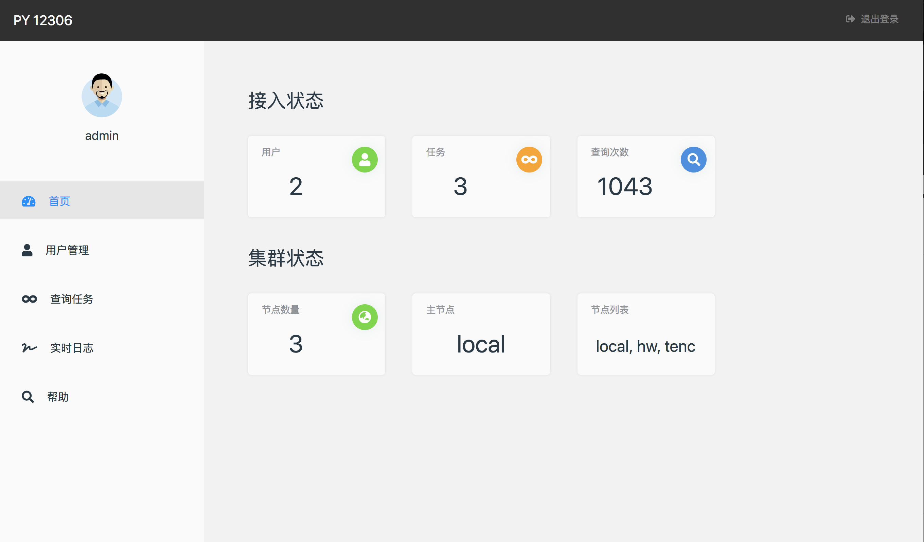Viewport: 924px width, 542px height.
Task: Click the help search icon in sidebar
Action: pos(27,396)
